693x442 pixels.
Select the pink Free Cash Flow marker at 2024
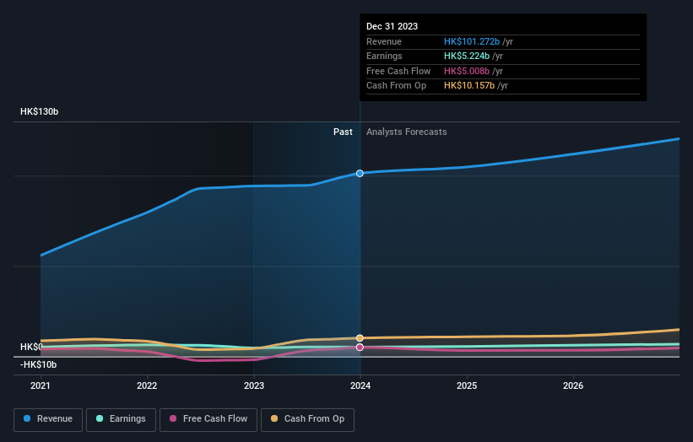(360, 348)
